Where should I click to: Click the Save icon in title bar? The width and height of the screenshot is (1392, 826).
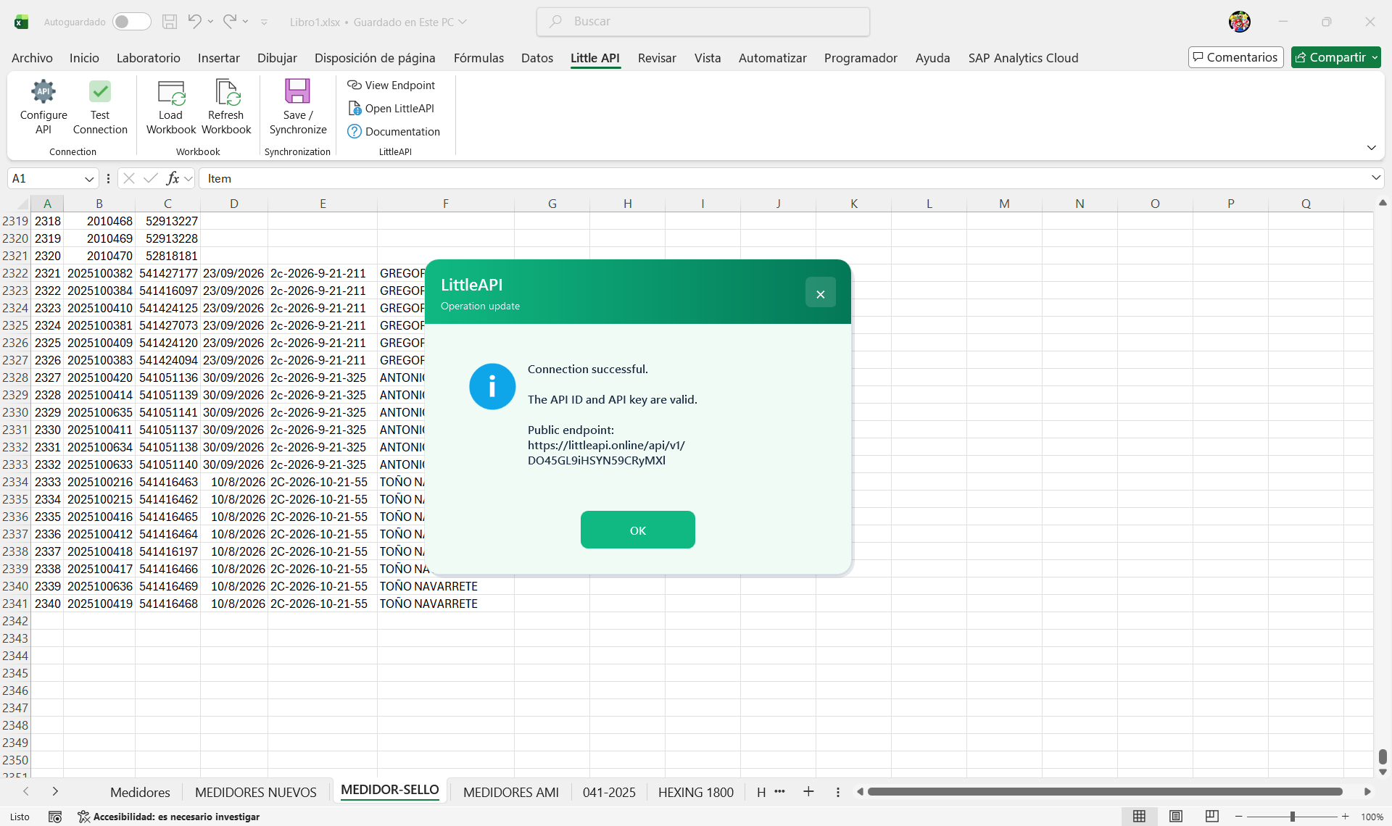click(170, 22)
